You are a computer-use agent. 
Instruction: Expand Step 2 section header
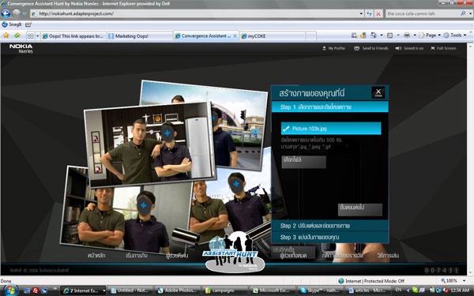[329, 226]
